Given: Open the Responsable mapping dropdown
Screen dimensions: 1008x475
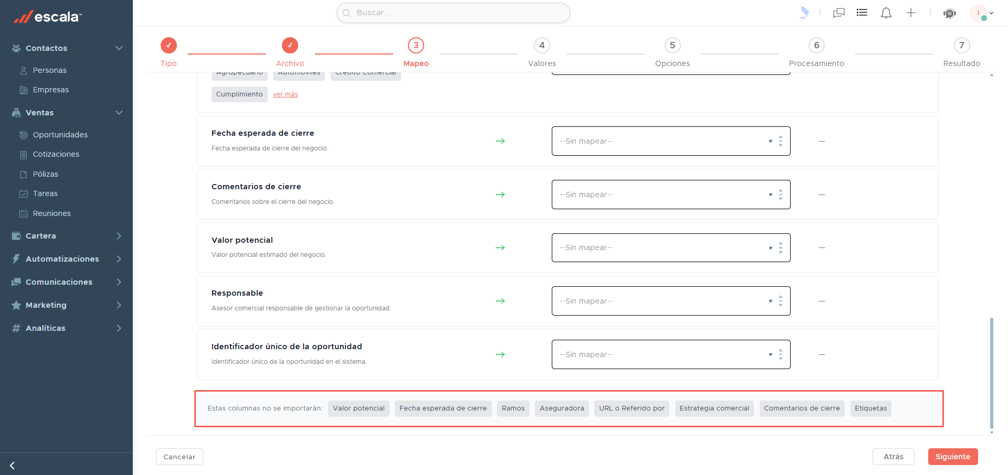Looking at the screenshot, I should pyautogui.click(x=671, y=301).
